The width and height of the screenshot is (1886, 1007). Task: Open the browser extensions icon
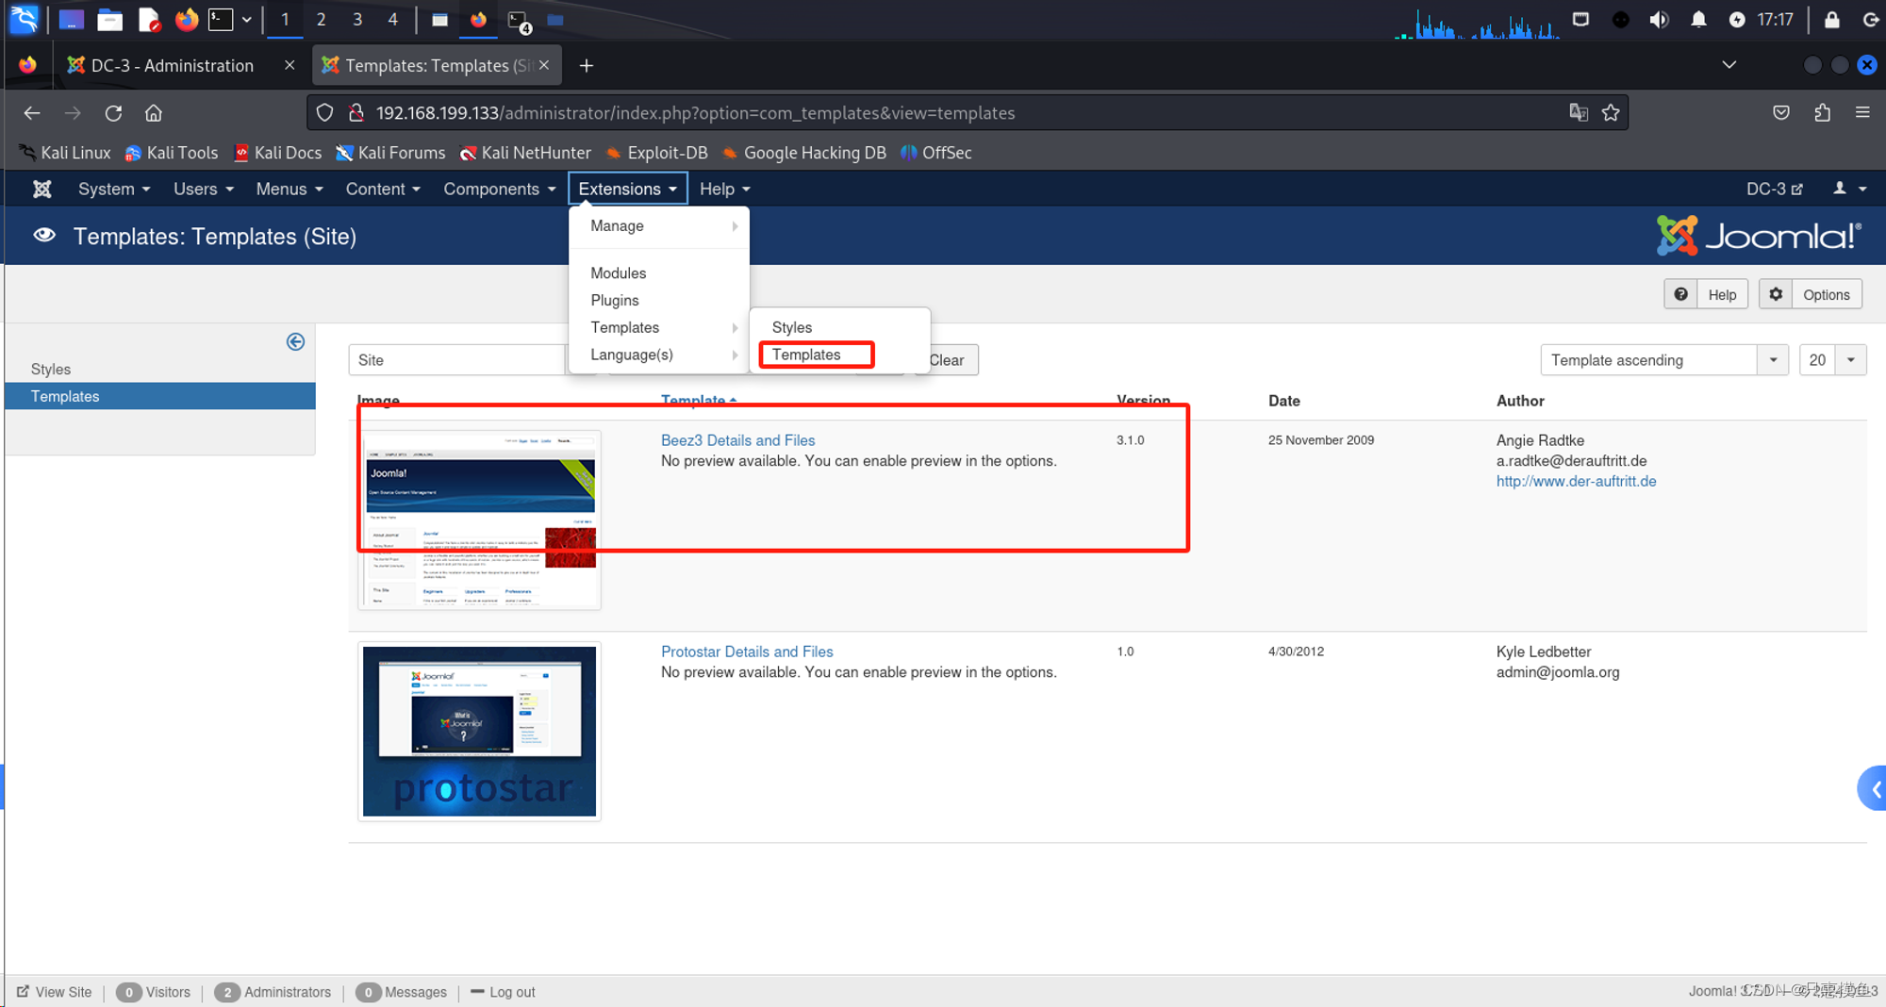(1822, 113)
